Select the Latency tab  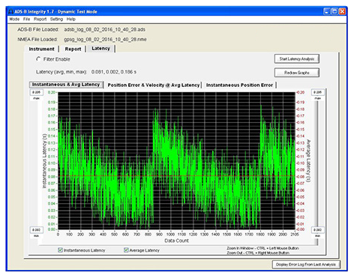pos(100,49)
